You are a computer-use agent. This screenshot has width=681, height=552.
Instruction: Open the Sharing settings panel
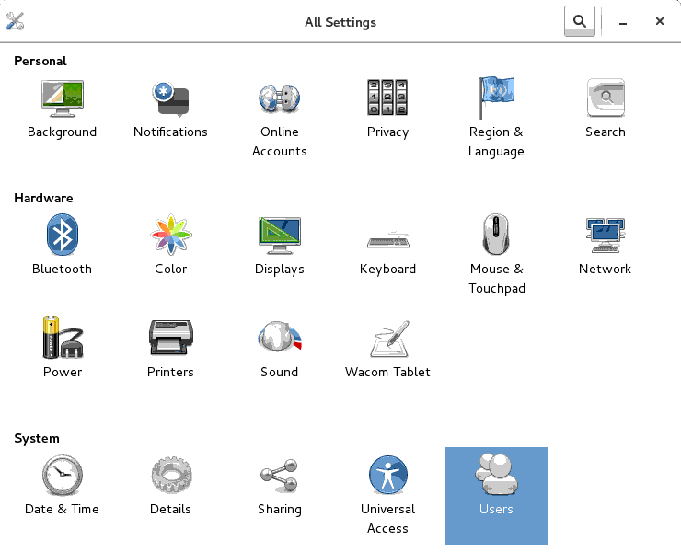(279, 477)
